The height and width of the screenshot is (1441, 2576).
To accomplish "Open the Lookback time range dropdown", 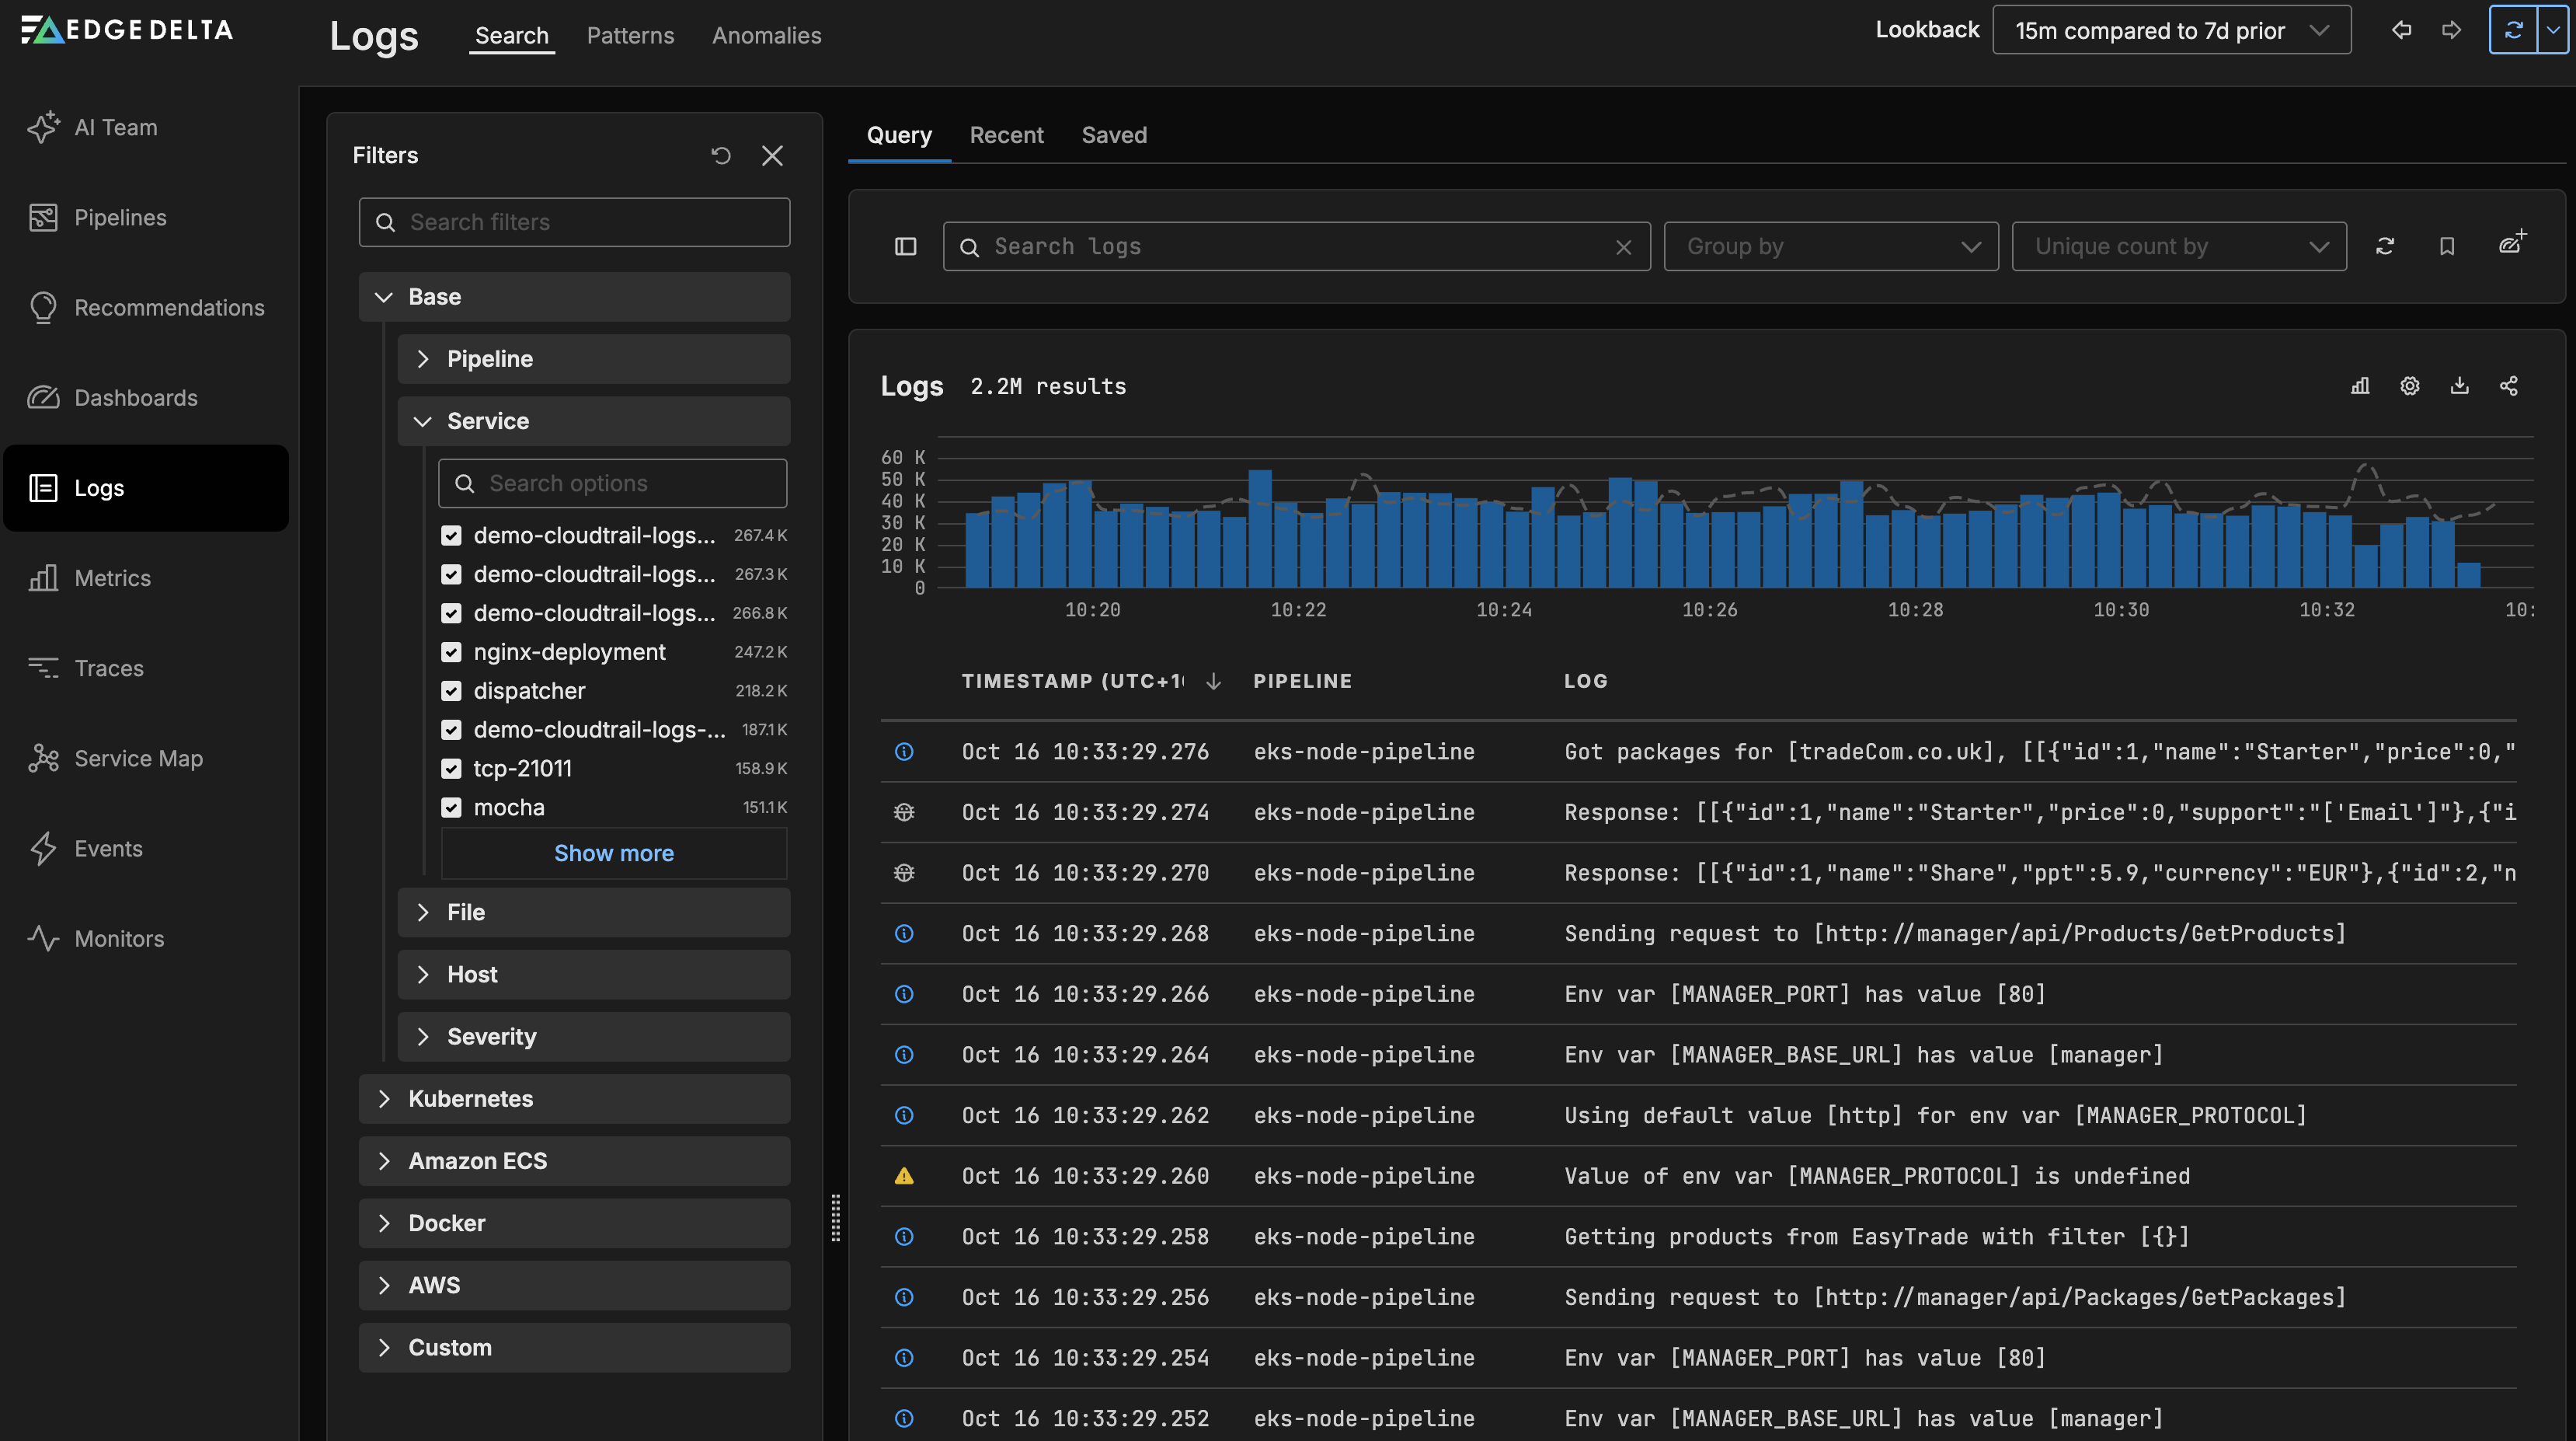I will (2171, 30).
